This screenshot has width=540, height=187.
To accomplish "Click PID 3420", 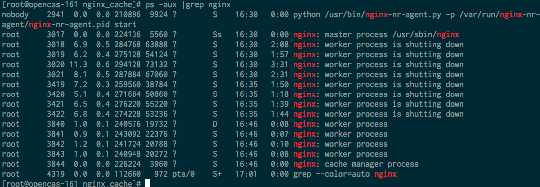I will (x=55, y=94).
